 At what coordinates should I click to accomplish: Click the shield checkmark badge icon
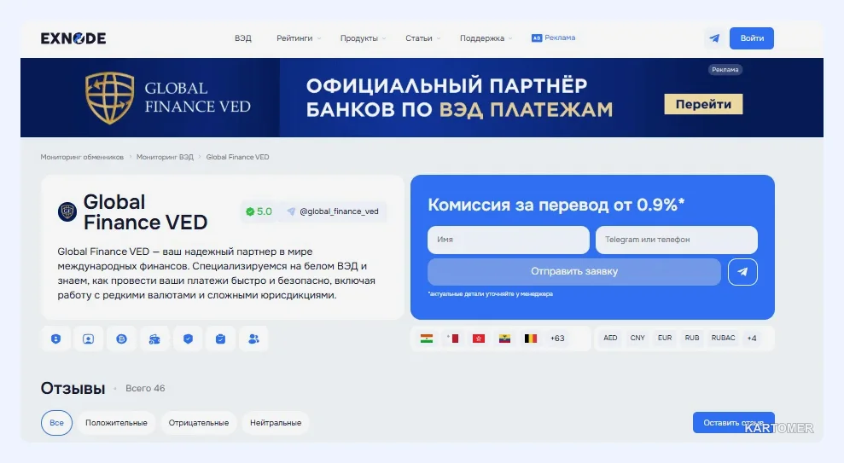[188, 339]
